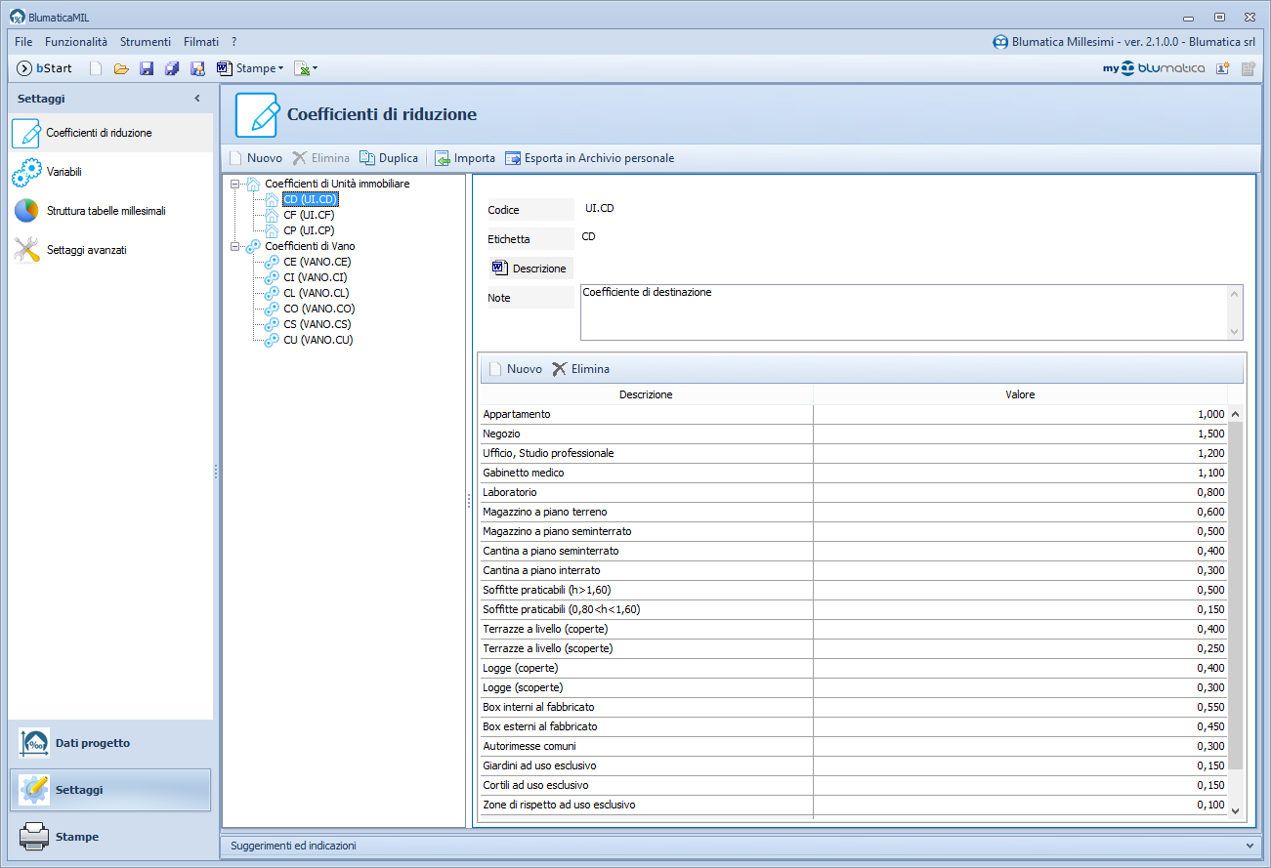Click the bStart button
Viewport: 1271px width, 868px height.
point(45,68)
